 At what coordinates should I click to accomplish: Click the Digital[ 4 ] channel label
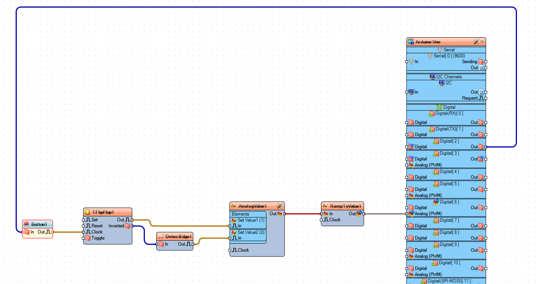pyautogui.click(x=449, y=171)
